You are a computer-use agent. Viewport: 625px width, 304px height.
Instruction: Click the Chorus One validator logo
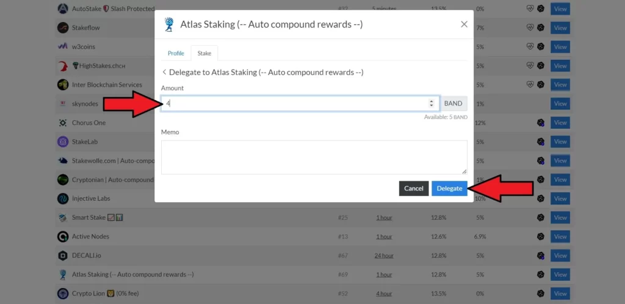pyautogui.click(x=62, y=123)
